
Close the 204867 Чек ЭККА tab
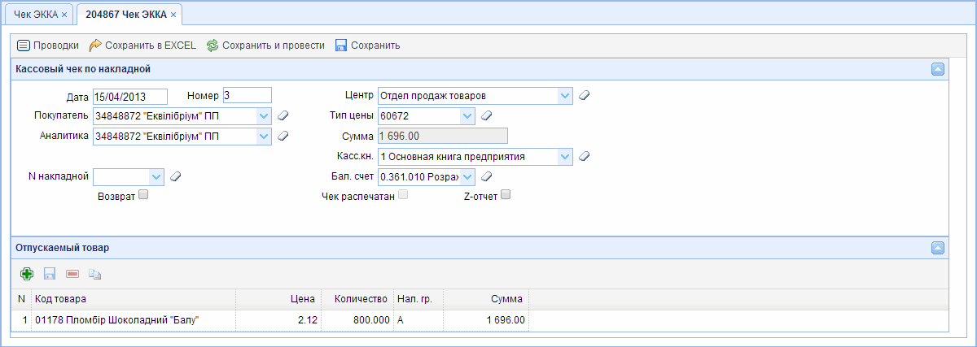coord(173,15)
